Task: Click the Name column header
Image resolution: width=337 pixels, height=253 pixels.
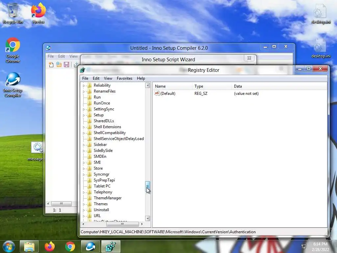Action: [x=173, y=86]
